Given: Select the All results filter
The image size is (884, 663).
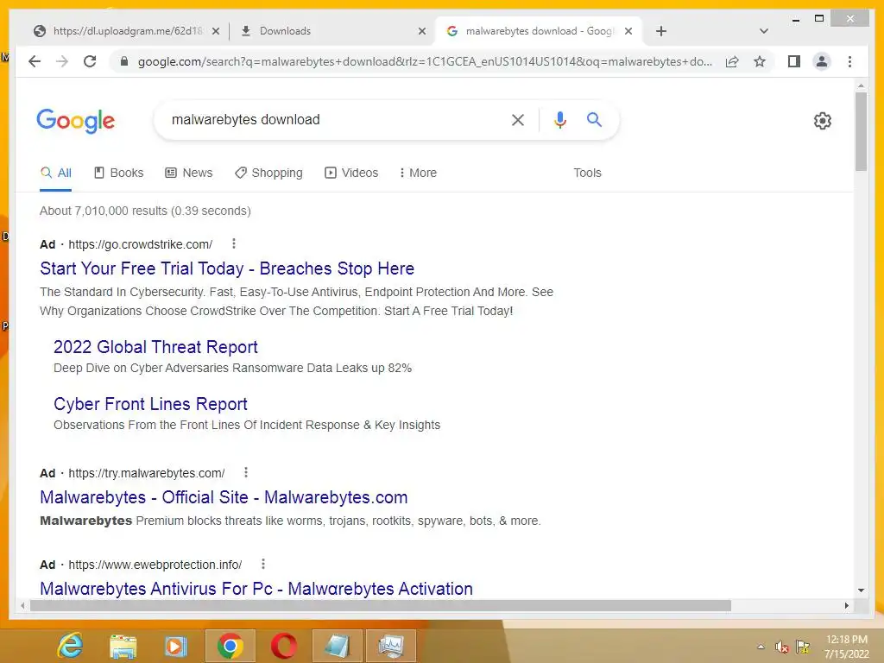Looking at the screenshot, I should 56,173.
